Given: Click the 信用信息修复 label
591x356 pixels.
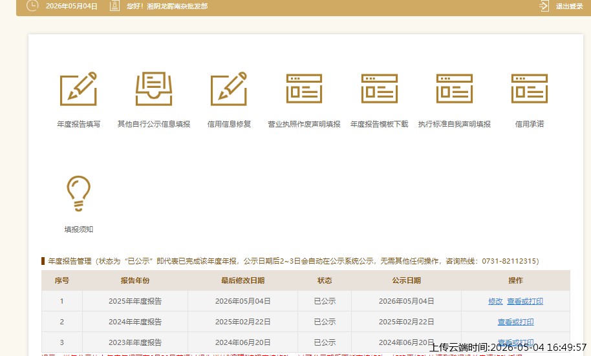Looking at the screenshot, I should click(229, 124).
